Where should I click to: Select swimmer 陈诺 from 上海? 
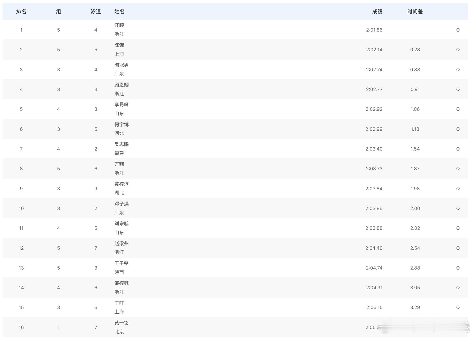(119, 45)
